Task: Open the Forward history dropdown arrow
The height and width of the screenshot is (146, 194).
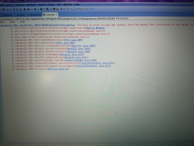Action: pyautogui.click(x=93, y=9)
